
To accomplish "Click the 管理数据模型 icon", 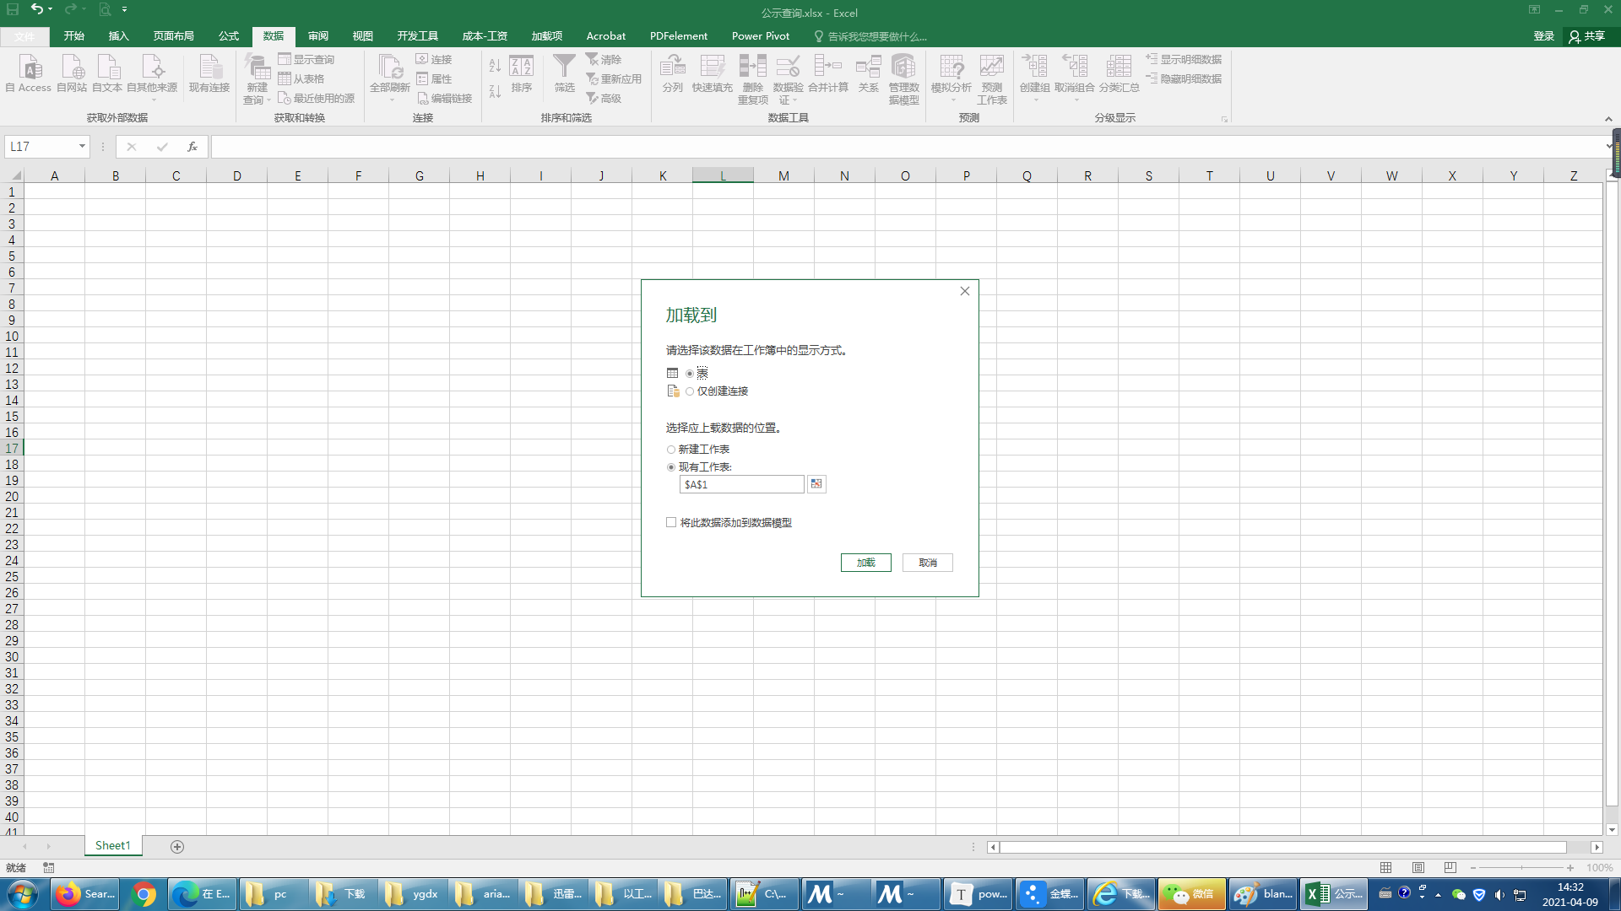I will (x=903, y=67).
